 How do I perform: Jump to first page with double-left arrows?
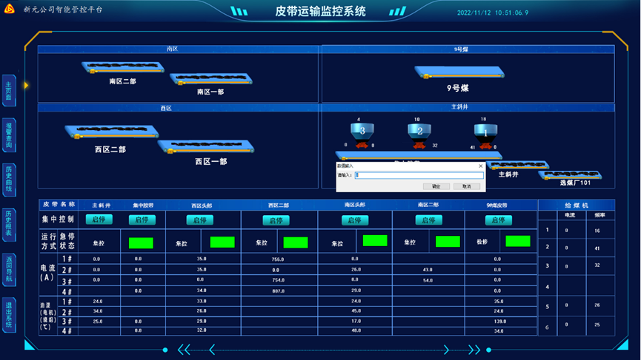pyautogui.click(x=184, y=350)
